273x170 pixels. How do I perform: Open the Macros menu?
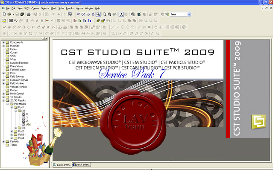click(x=79, y=9)
